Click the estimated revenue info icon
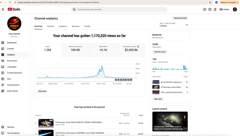This screenshot has width=240, height=136. point(138,46)
